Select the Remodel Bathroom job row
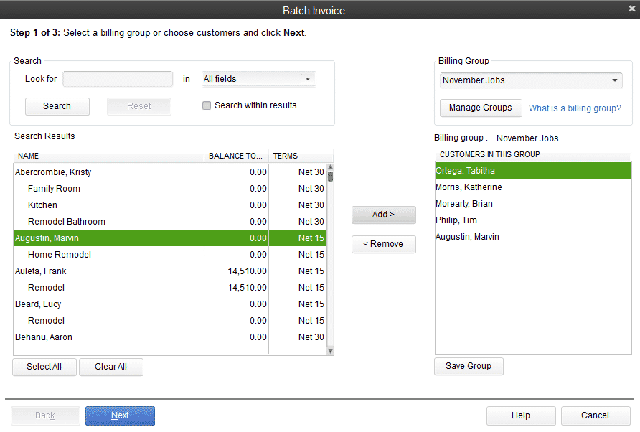 coord(170,222)
